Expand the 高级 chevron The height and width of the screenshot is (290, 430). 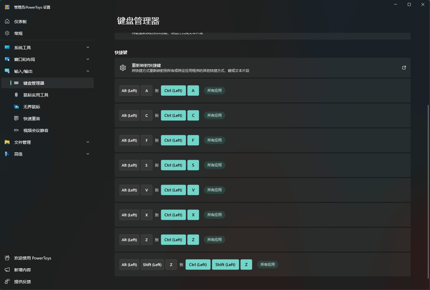pos(88,154)
